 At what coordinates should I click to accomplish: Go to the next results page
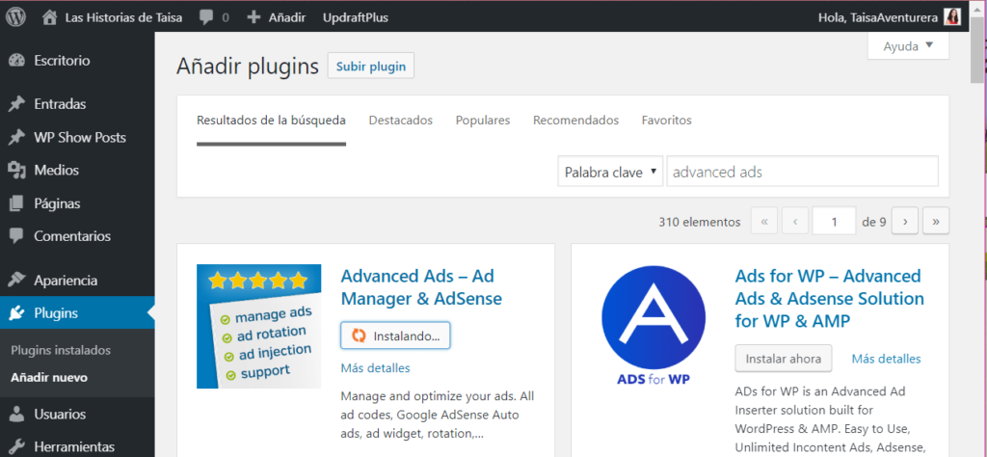pyautogui.click(x=905, y=222)
